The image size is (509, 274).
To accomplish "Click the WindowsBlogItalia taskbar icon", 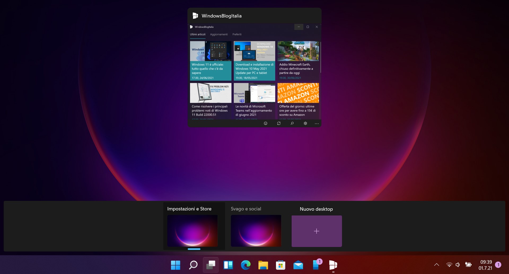I will coord(333,265).
